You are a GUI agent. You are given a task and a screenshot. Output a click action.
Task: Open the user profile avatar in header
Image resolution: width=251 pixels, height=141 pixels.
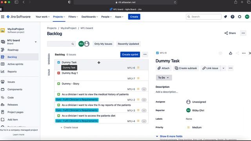click(x=247, y=16)
